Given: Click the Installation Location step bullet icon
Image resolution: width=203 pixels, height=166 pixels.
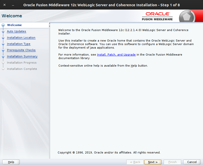Looking at the screenshot, I should pyautogui.click(x=3, y=38).
